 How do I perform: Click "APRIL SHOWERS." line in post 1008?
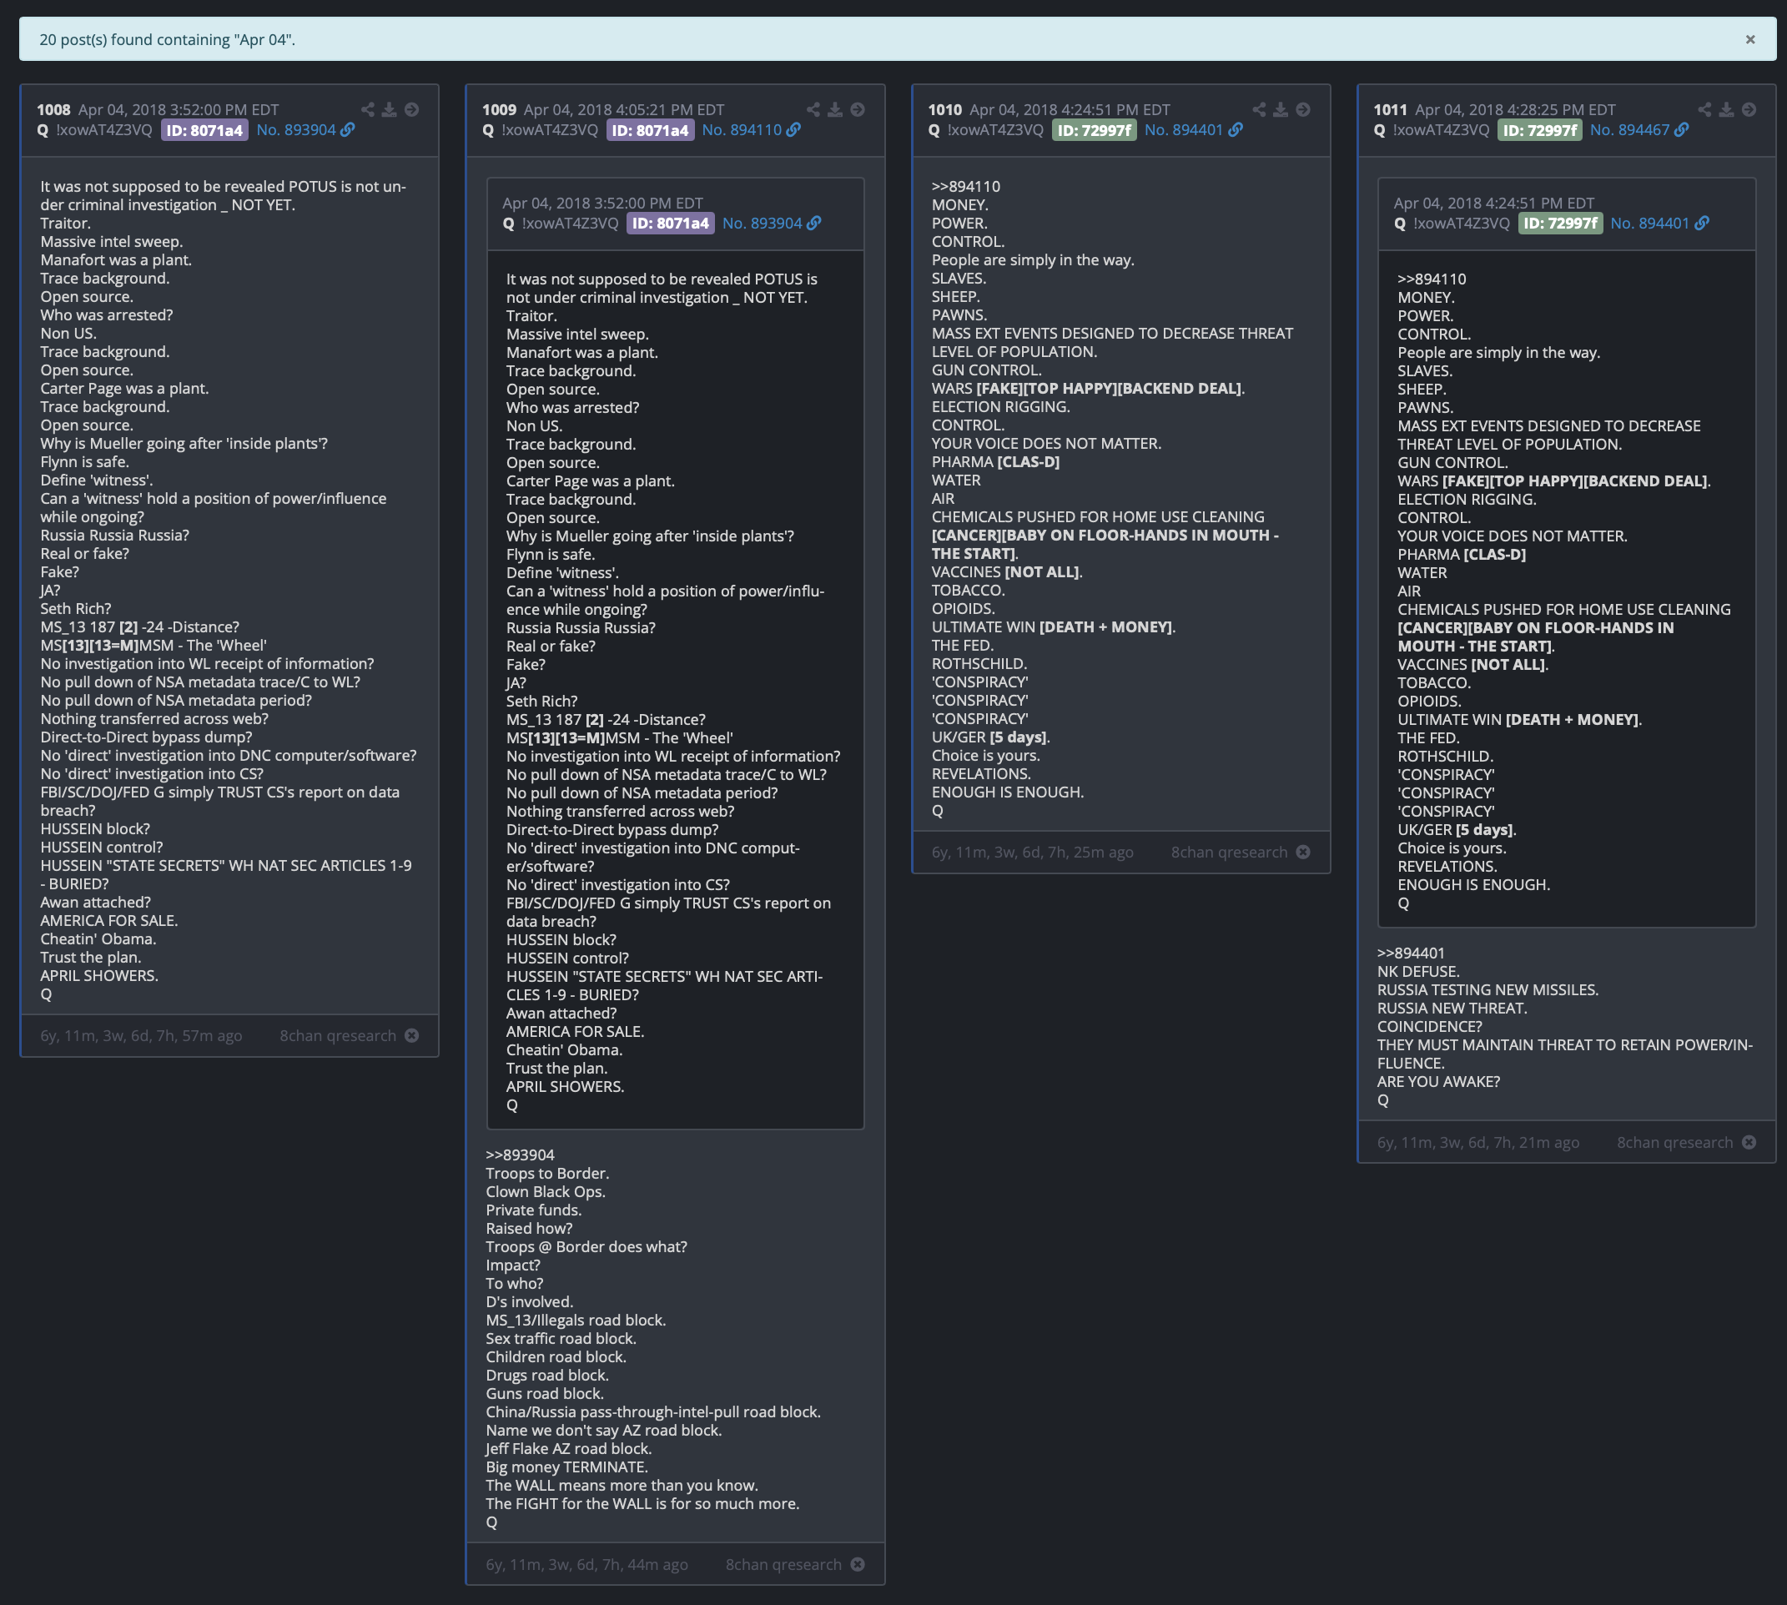[99, 976]
